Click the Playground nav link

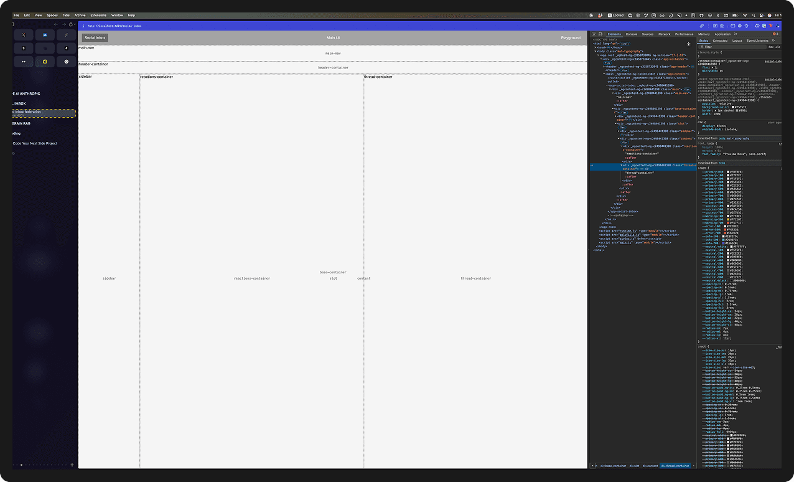pyautogui.click(x=571, y=38)
